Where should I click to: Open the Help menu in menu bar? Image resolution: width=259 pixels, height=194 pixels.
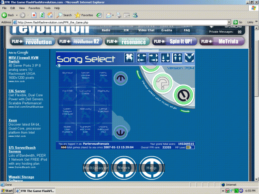coord(57,8)
